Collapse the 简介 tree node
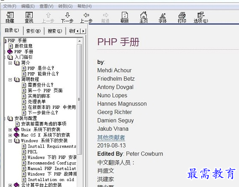The height and width of the screenshot is (187, 239). coord(10,63)
